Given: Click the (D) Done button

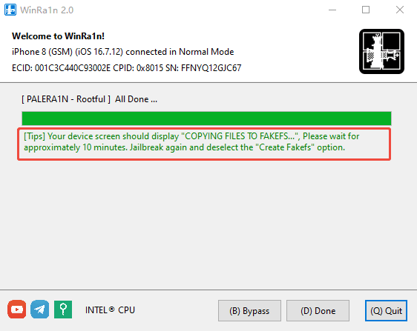Looking at the screenshot, I should (x=318, y=311).
